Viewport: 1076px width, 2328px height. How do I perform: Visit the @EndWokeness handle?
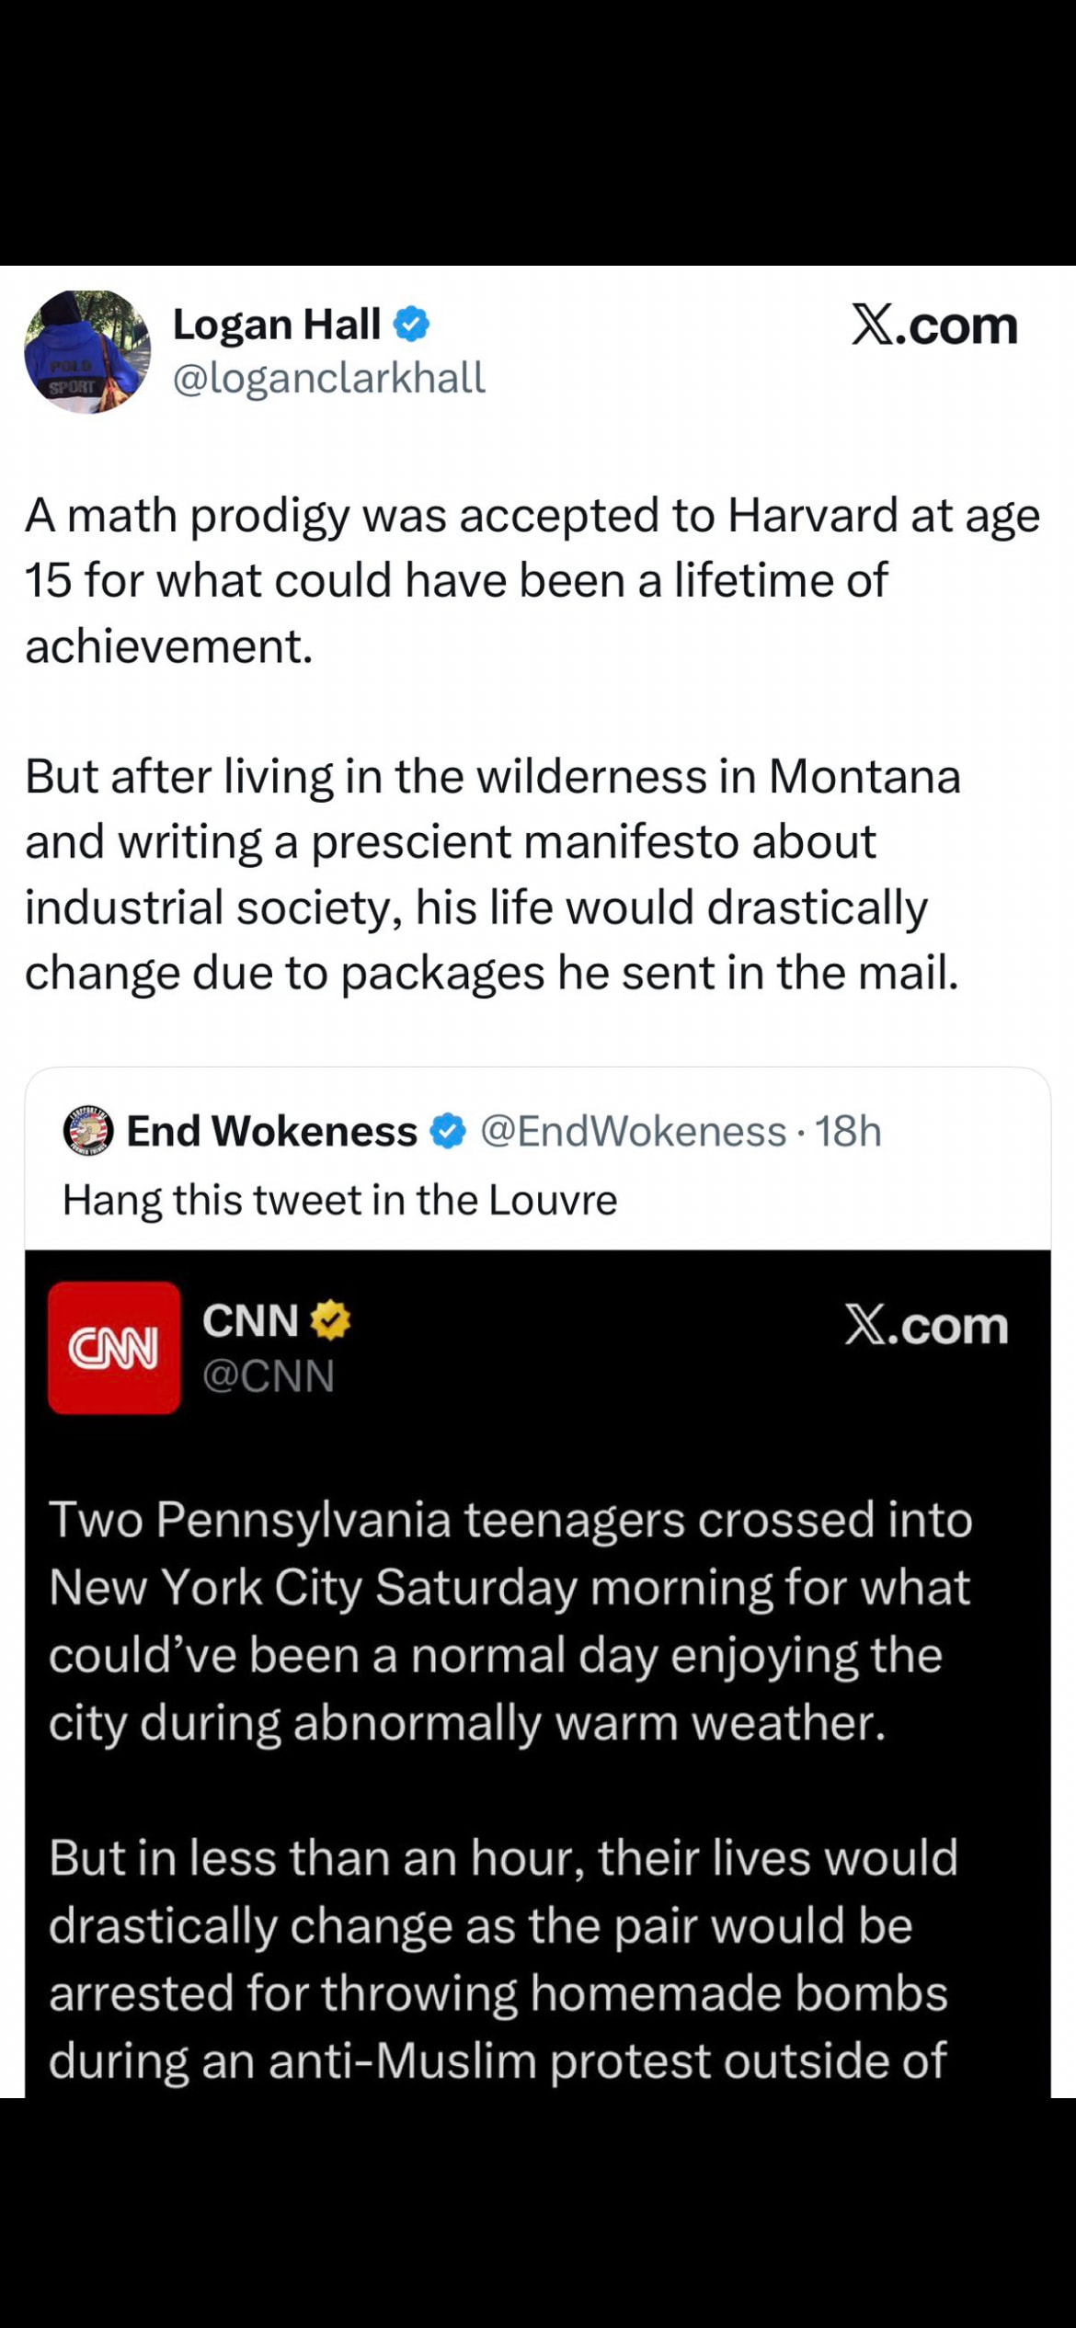634,1131
